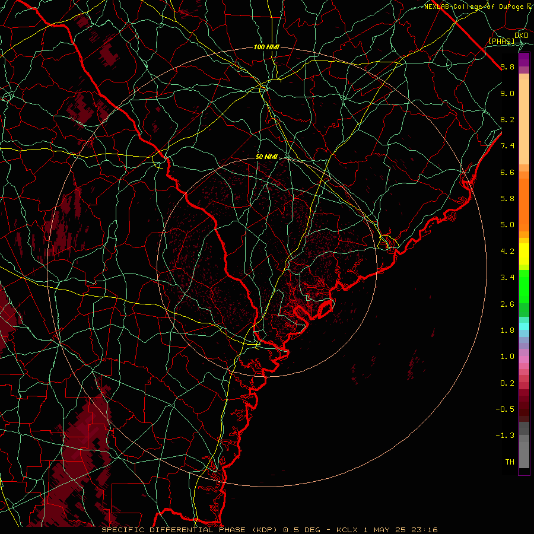This screenshot has height=534, width=534.
Task: Click the bright green segment of the color bar
Action: (x=524, y=287)
